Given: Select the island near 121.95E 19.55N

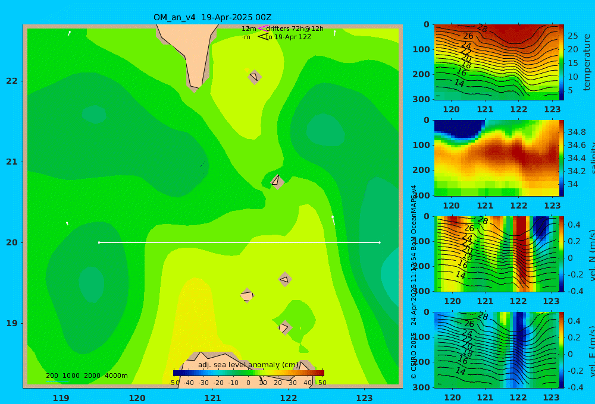Looking at the screenshot, I should pyautogui.click(x=284, y=279).
